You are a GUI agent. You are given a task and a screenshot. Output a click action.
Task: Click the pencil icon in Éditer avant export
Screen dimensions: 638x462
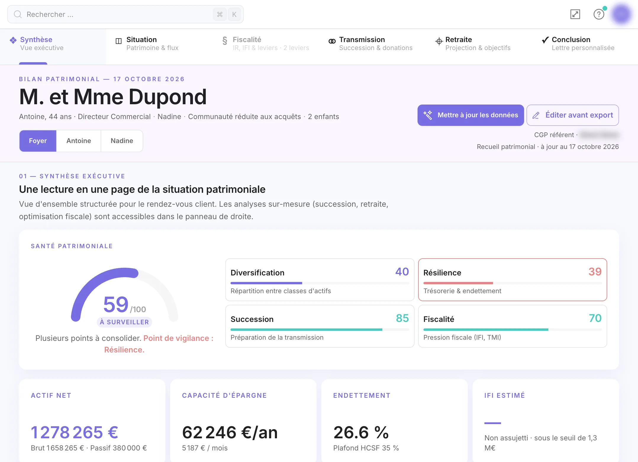536,115
